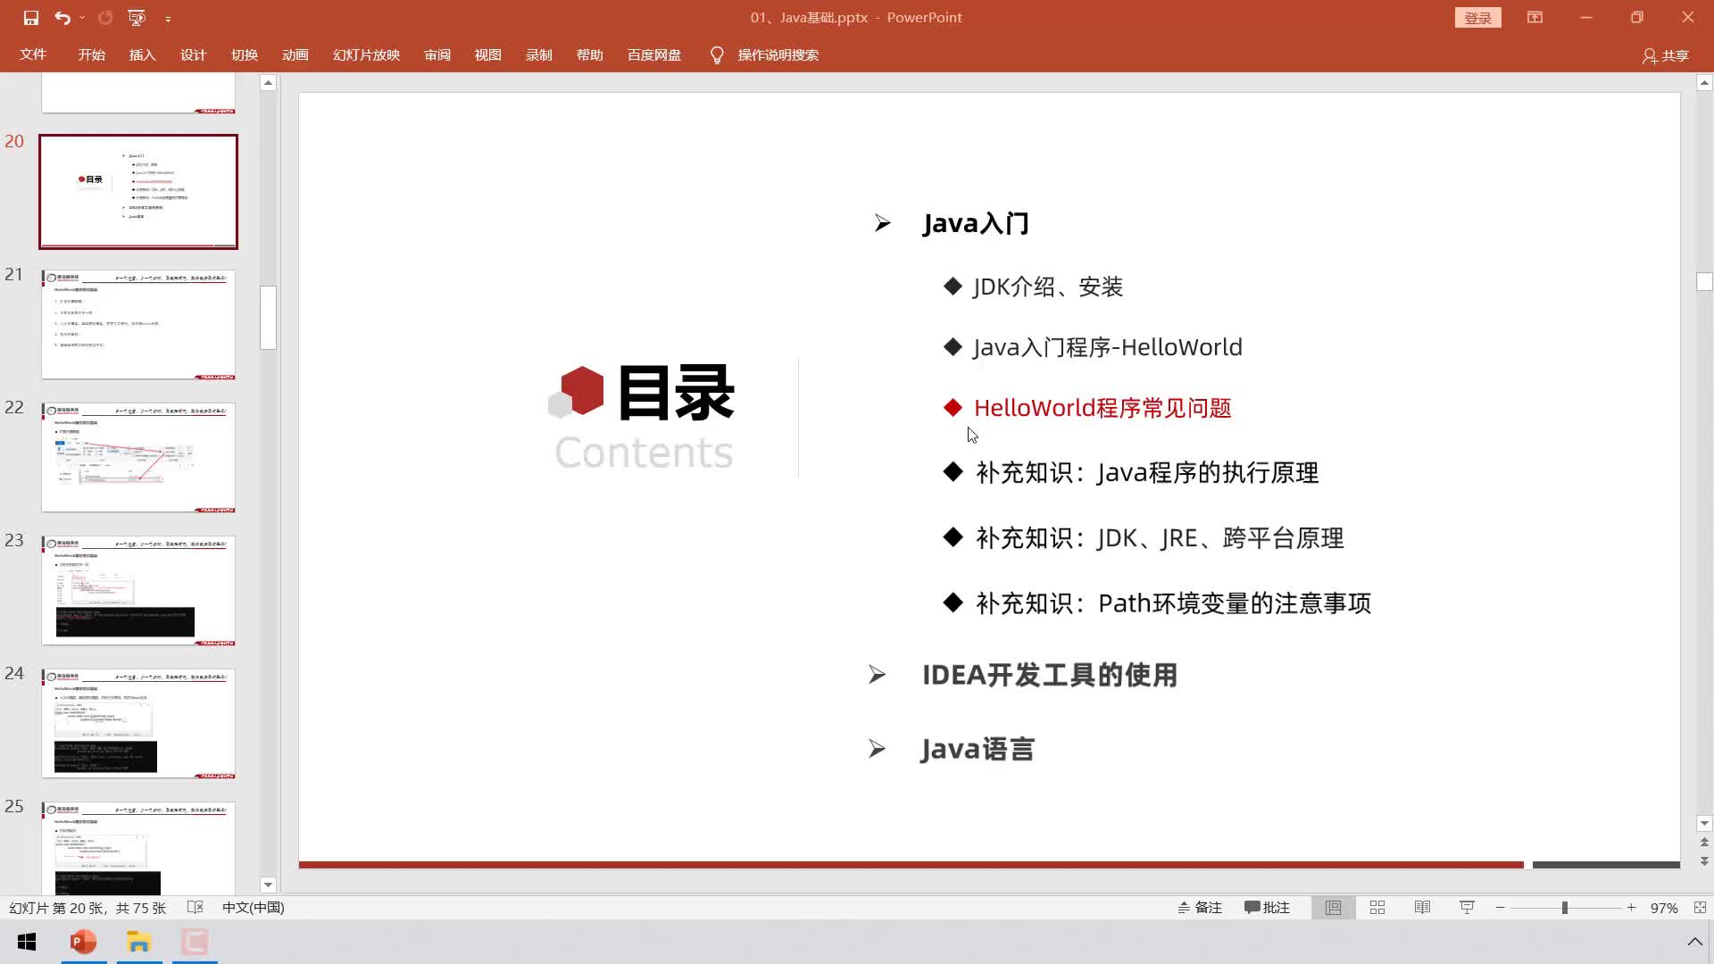Image resolution: width=1714 pixels, height=964 pixels.
Task: Start slideshow from beginning icon
Action: (137, 18)
